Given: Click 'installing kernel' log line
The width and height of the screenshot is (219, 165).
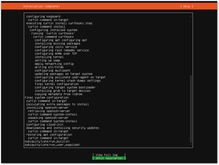Looking at the screenshot, I should pos(49,57).
